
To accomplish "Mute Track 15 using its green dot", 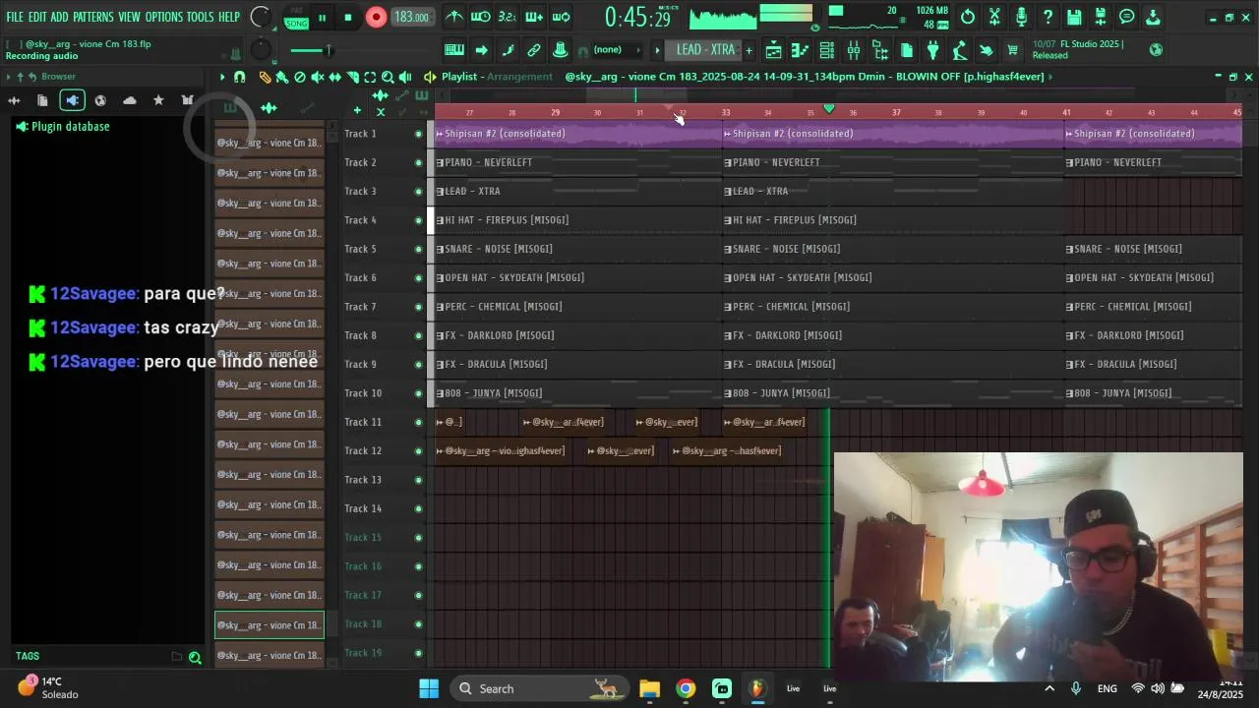I will click(x=418, y=538).
